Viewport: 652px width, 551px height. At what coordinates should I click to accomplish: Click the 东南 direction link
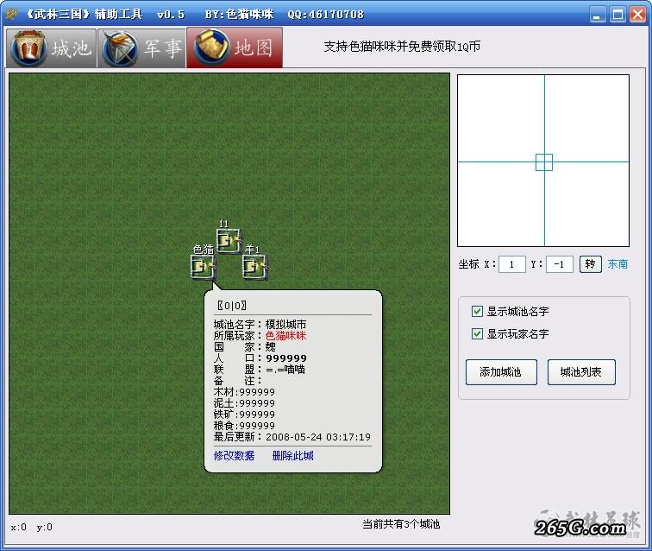point(618,264)
